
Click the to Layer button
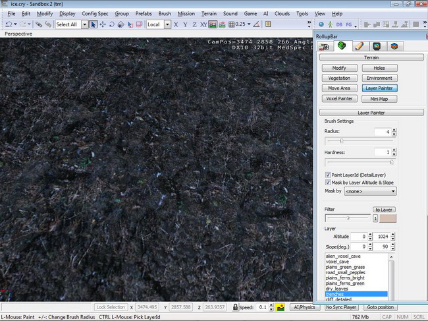click(x=384, y=210)
